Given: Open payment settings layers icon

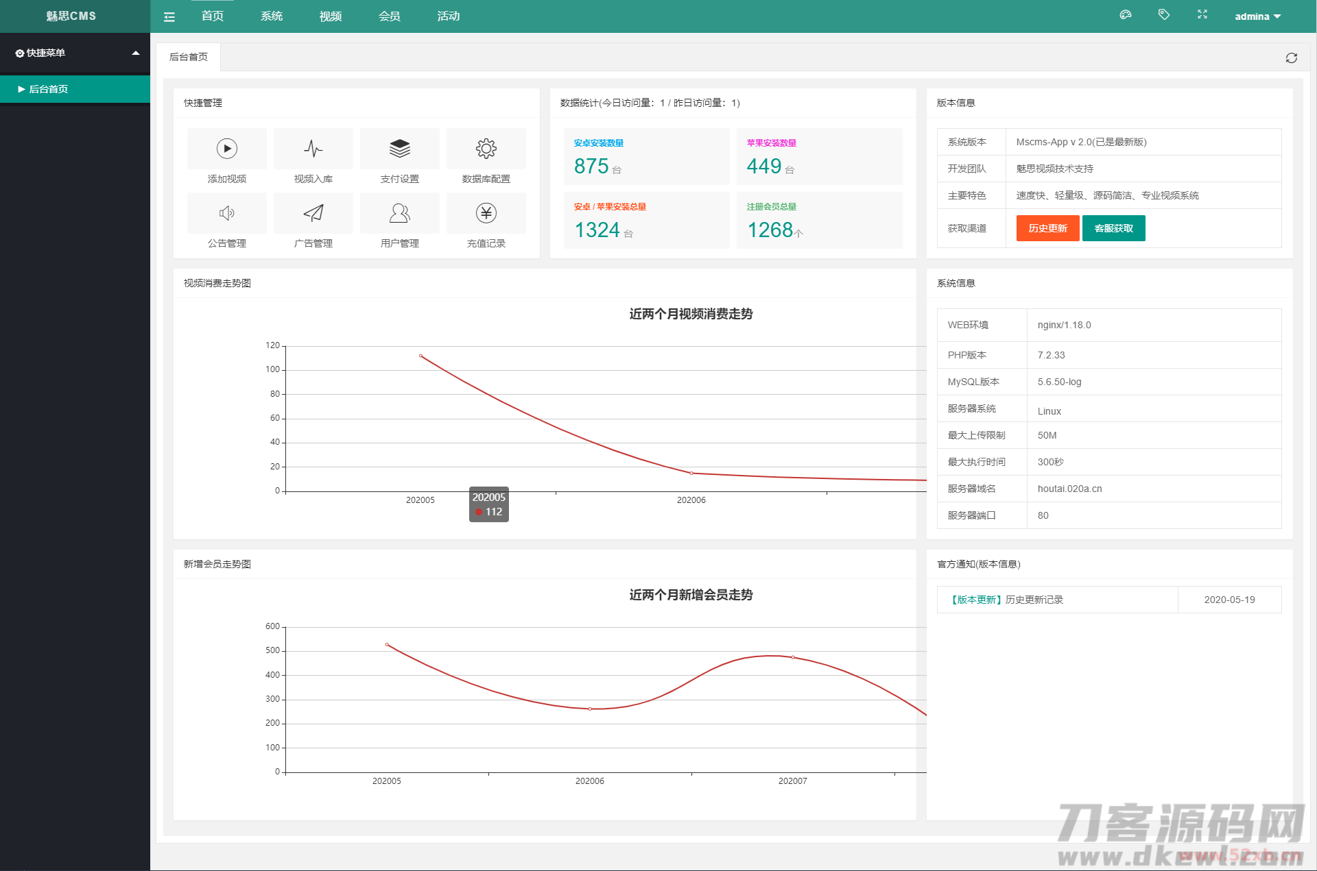Looking at the screenshot, I should click(400, 149).
